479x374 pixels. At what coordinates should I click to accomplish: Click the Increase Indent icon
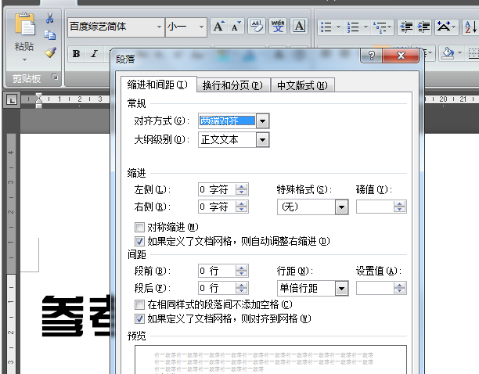[x=423, y=27]
